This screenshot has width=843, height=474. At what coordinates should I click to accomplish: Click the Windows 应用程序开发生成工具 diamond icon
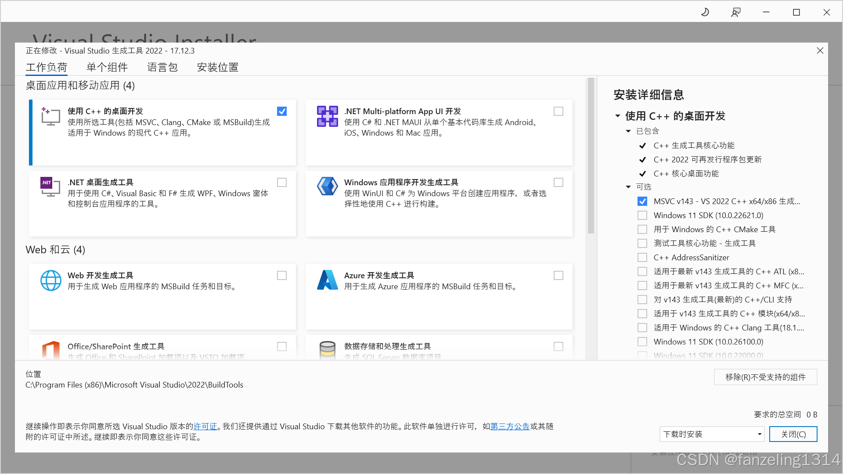tap(327, 186)
